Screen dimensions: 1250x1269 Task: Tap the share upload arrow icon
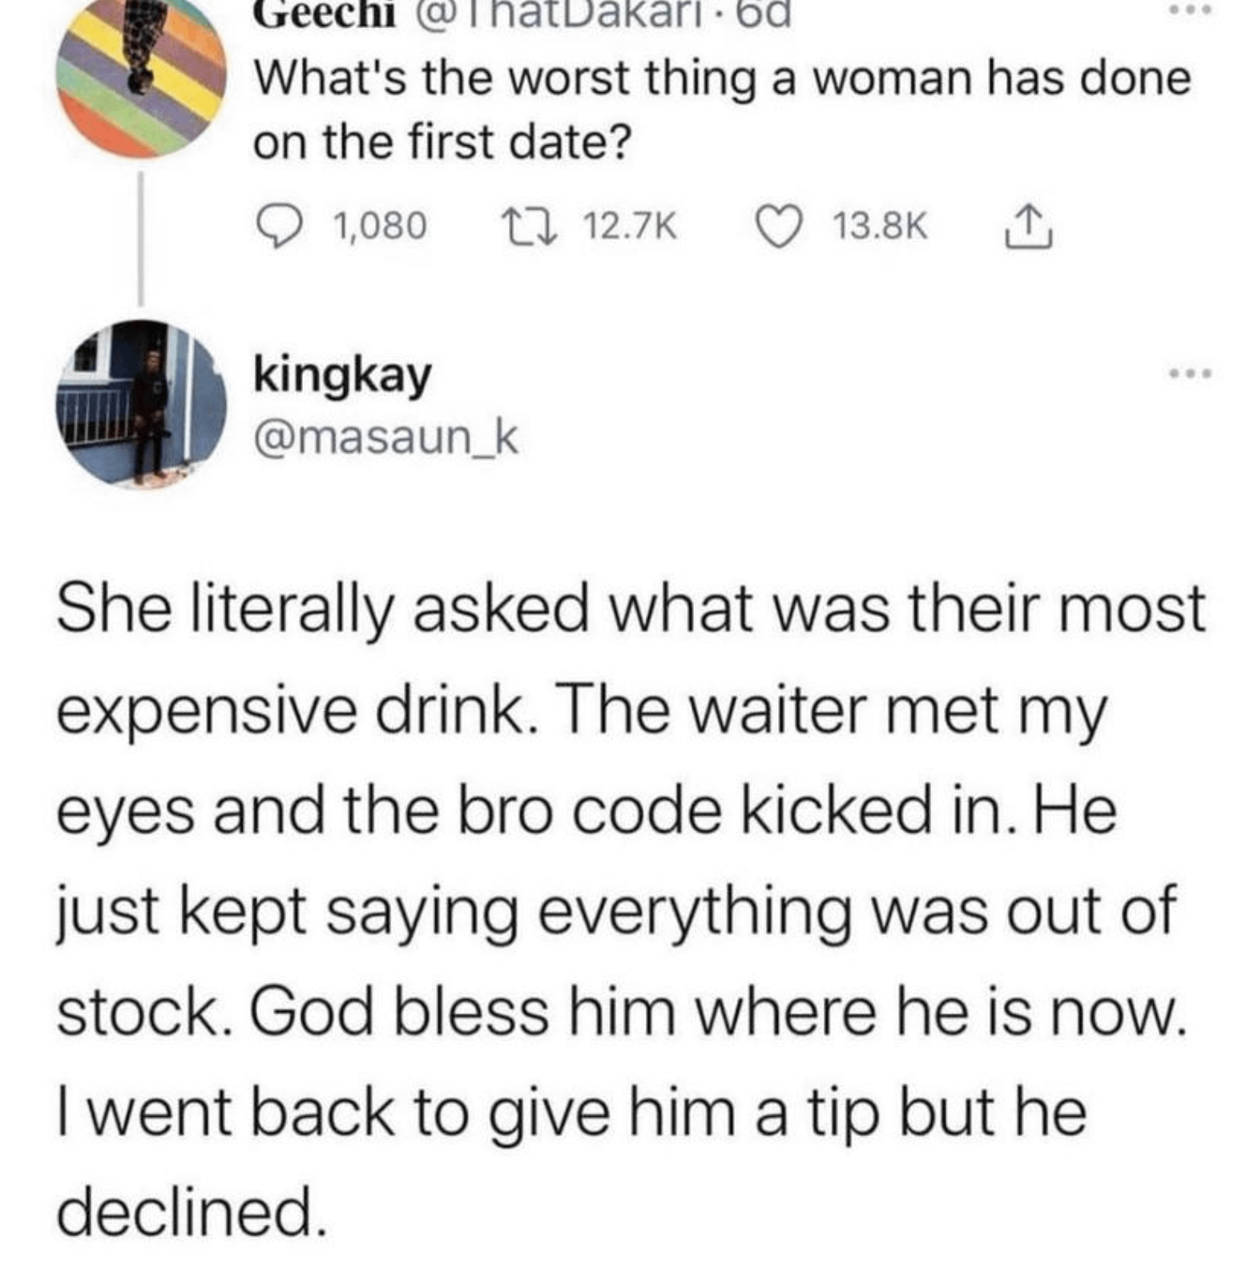tap(1026, 227)
